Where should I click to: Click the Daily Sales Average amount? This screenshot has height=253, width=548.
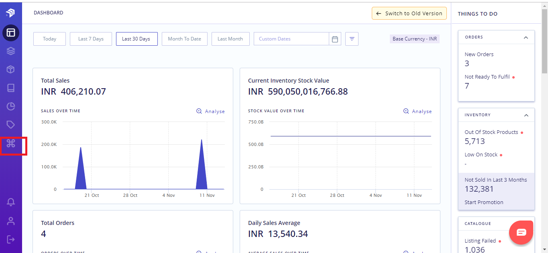coord(278,234)
